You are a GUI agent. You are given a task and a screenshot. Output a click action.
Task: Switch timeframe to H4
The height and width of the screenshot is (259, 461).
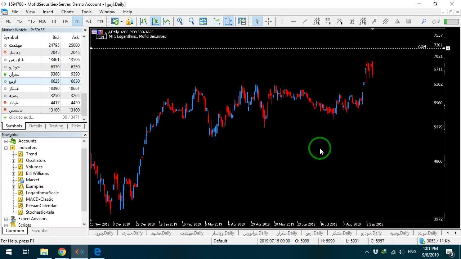[65, 21]
